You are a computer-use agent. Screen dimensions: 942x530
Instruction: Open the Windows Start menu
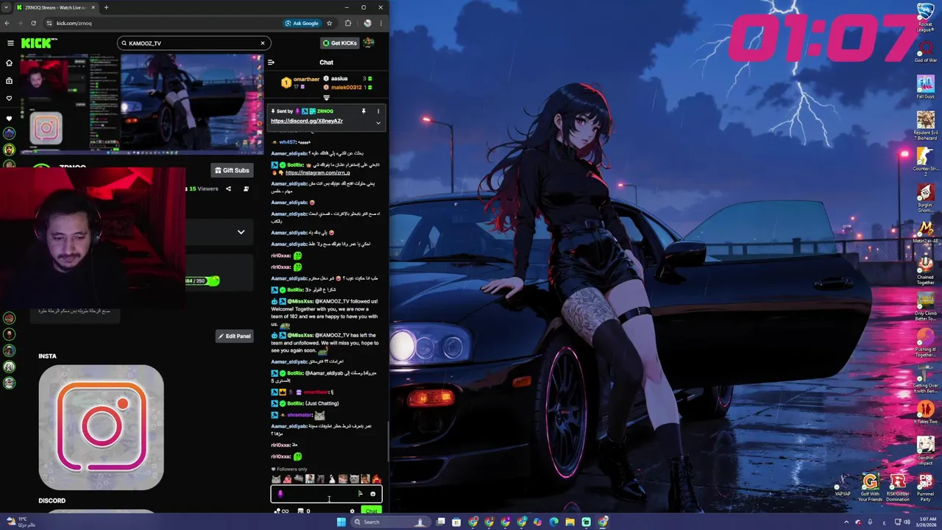(x=341, y=522)
